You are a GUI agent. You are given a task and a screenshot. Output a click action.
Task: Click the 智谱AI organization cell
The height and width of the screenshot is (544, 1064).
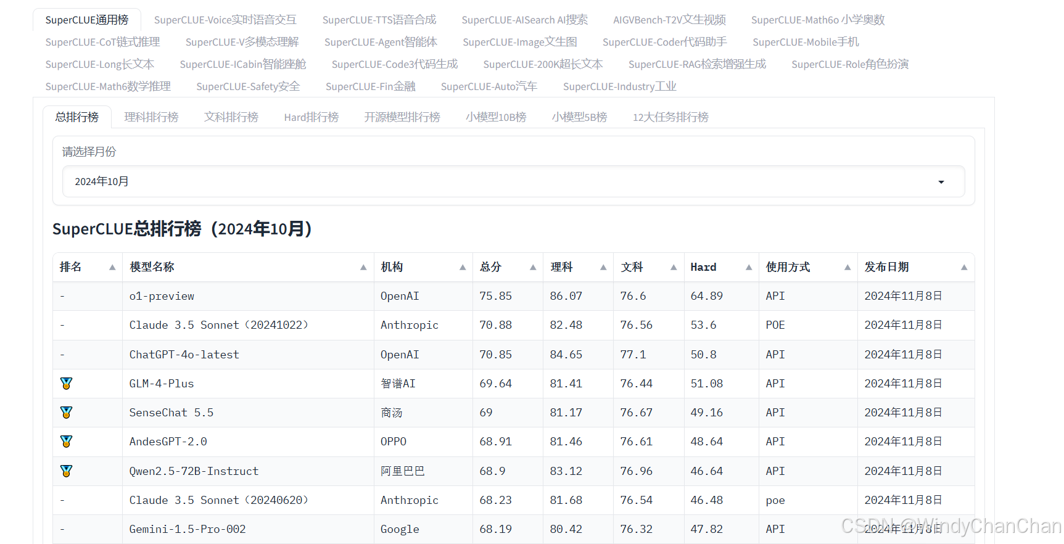(x=423, y=384)
